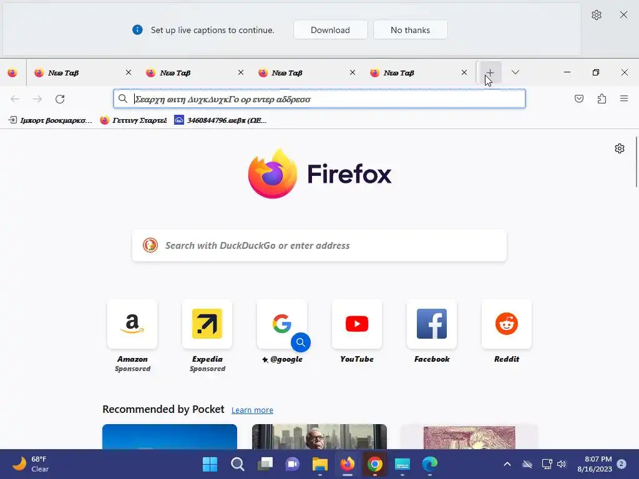Screen dimensions: 639x479
Task: Close the second New Tab
Action: 240,72
